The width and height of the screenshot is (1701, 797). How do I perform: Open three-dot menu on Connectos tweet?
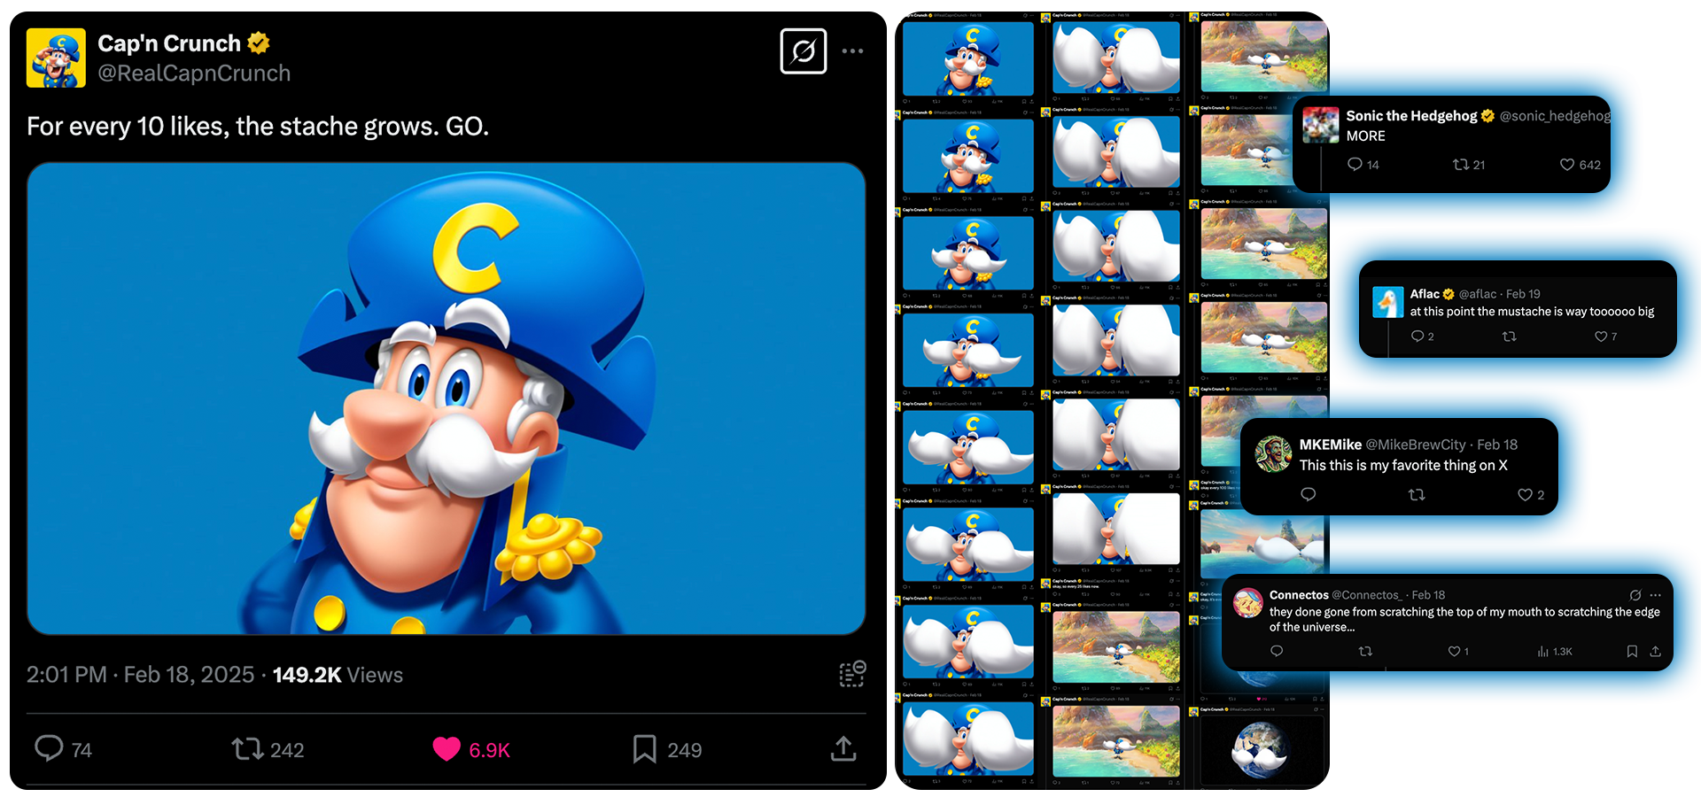click(x=1656, y=595)
